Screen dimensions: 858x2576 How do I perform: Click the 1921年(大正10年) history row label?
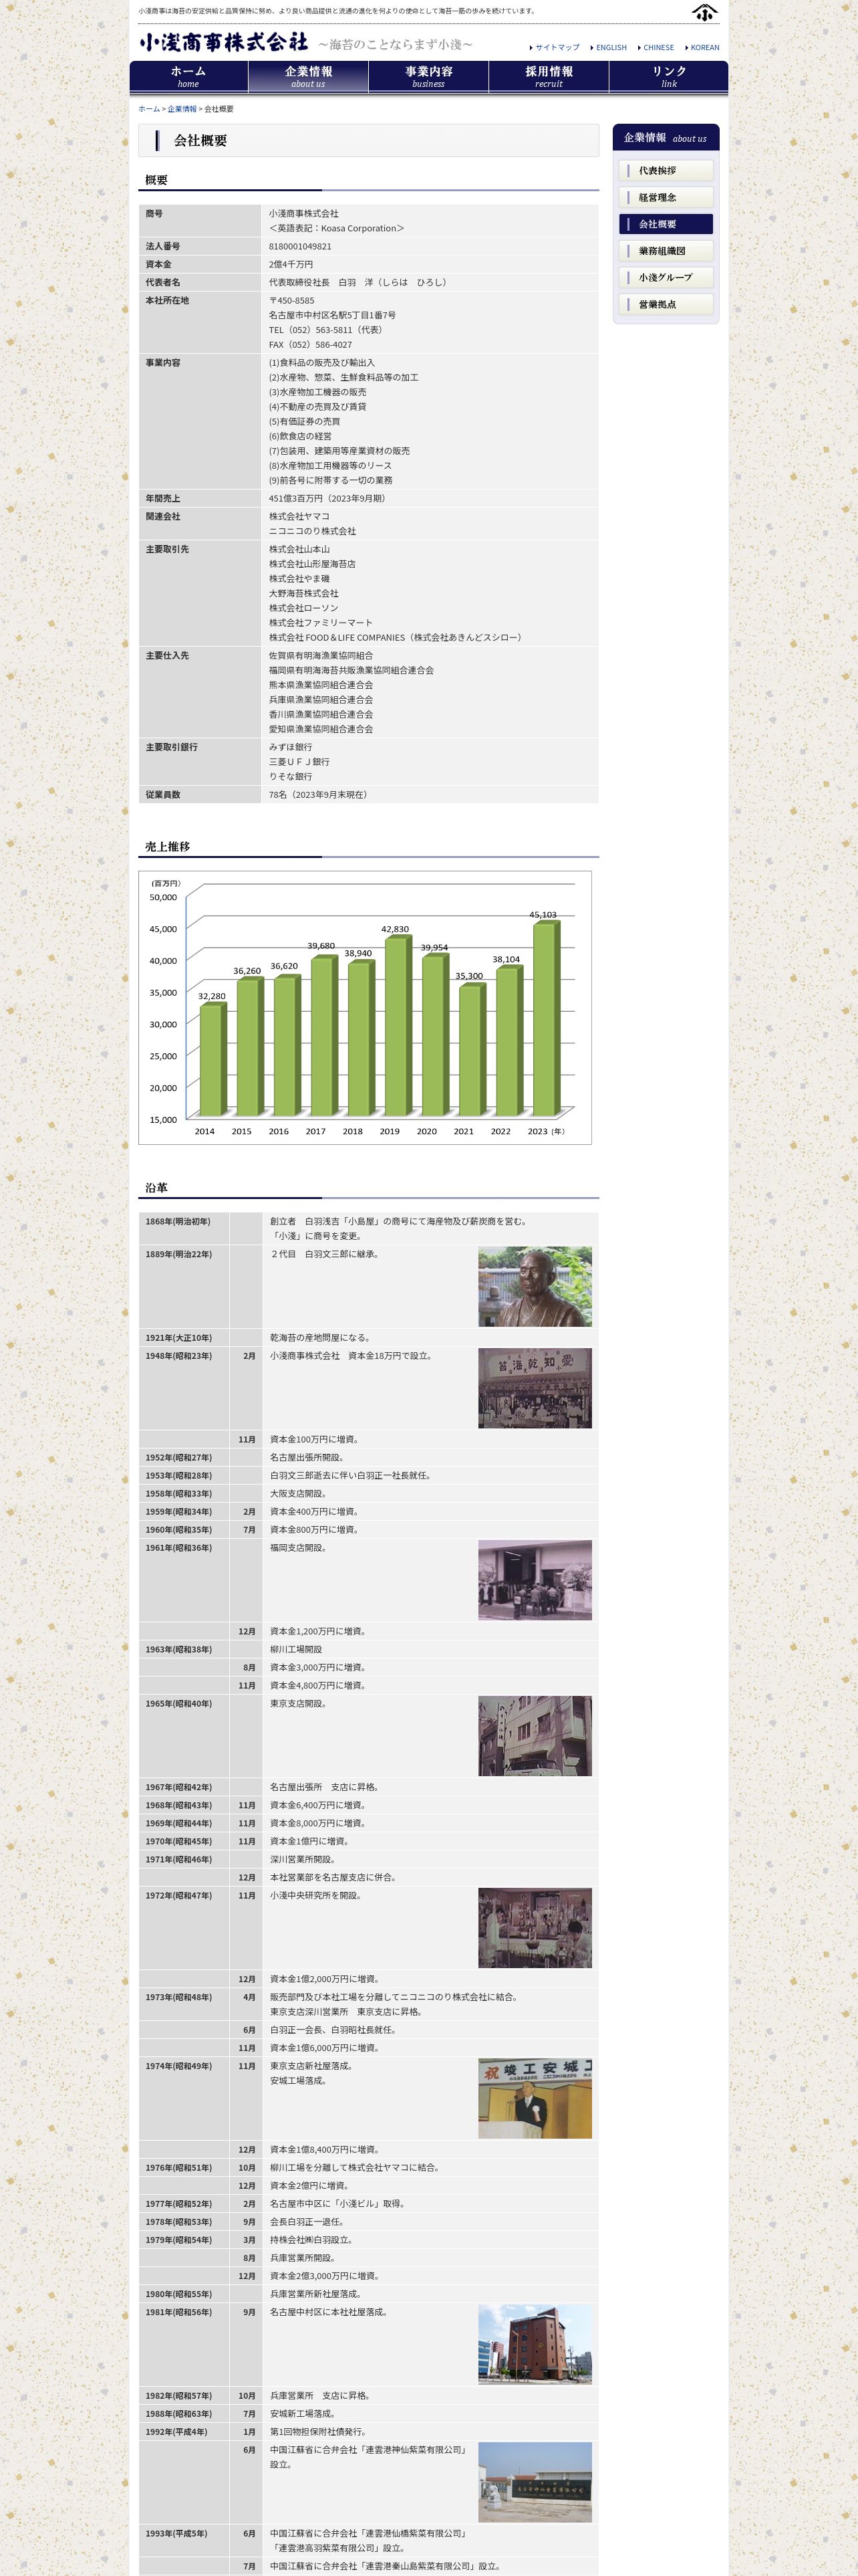click(178, 1338)
